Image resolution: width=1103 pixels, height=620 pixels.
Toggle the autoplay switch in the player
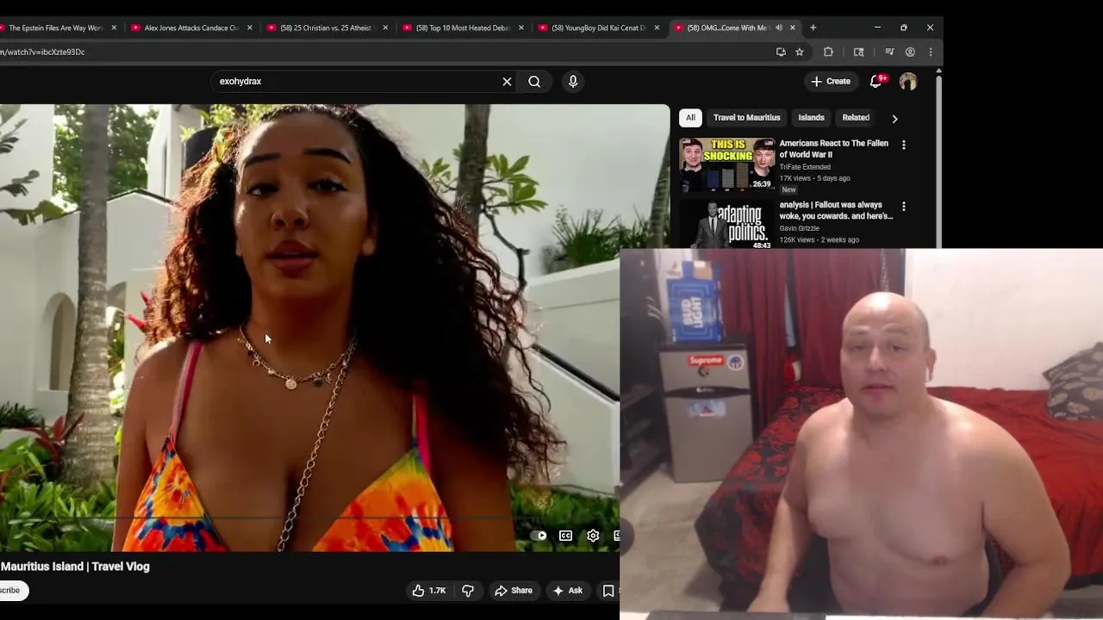[539, 536]
